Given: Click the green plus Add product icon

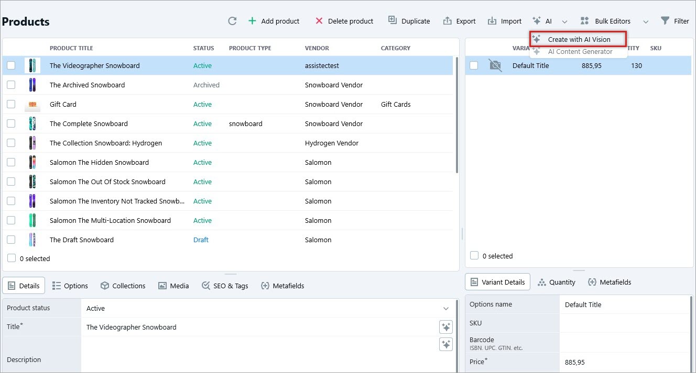Looking at the screenshot, I should point(252,21).
